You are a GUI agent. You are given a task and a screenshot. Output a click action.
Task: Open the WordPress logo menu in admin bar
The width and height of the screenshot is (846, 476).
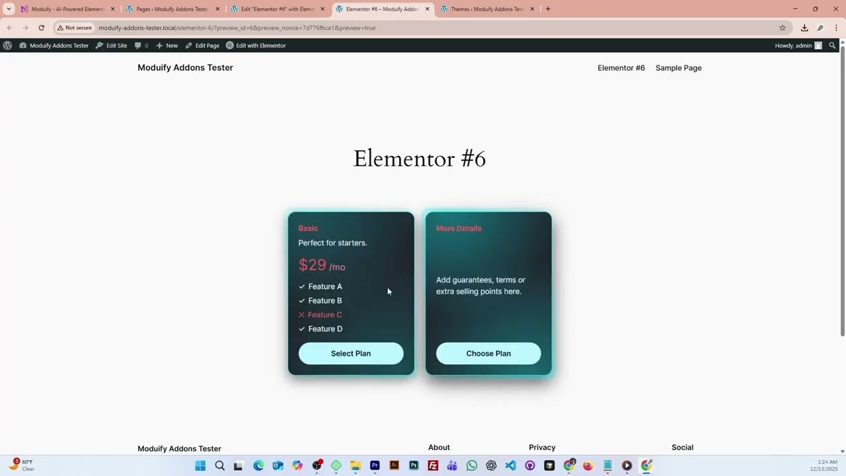click(7, 45)
